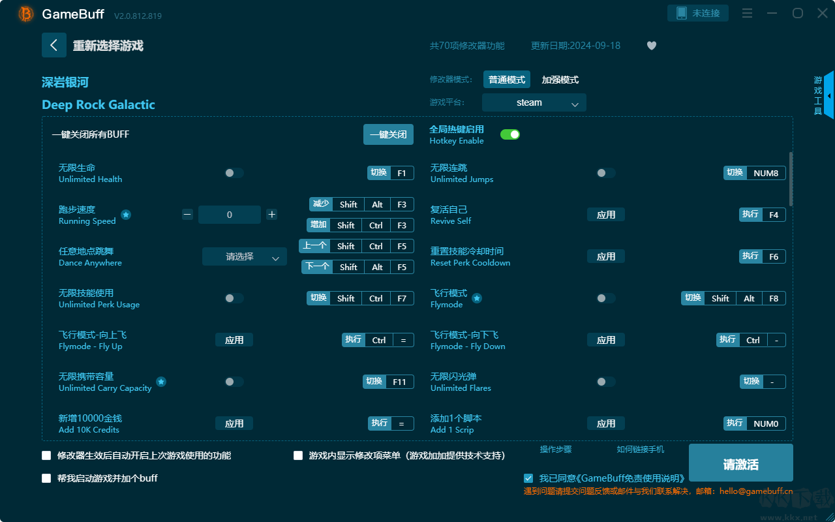Click 切换 hotkey label for Unlimited Perk Usage
The height and width of the screenshot is (522, 835).
point(318,298)
